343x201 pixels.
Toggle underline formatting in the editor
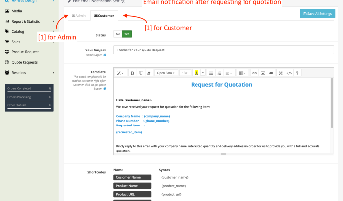point(141,73)
